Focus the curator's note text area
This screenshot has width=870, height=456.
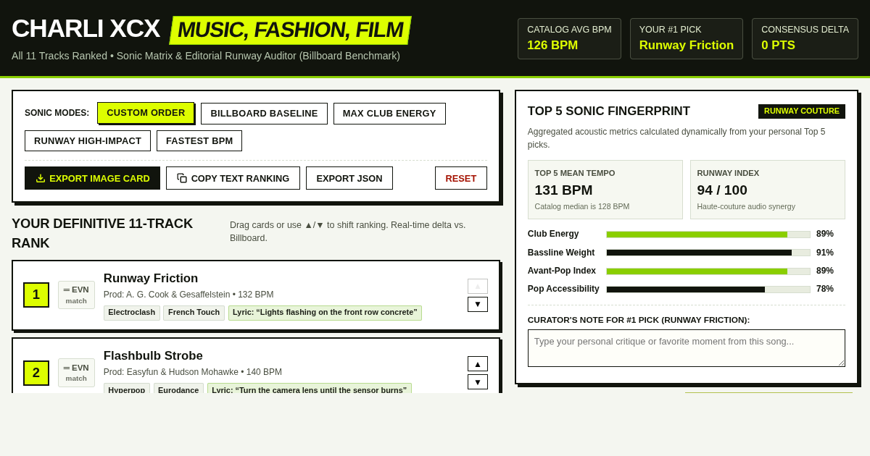click(687, 348)
